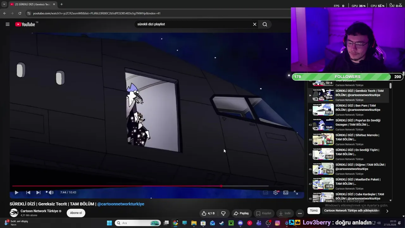405x228 pixels.
Task: Open the Düğme playlist episode
Action: 348,169
